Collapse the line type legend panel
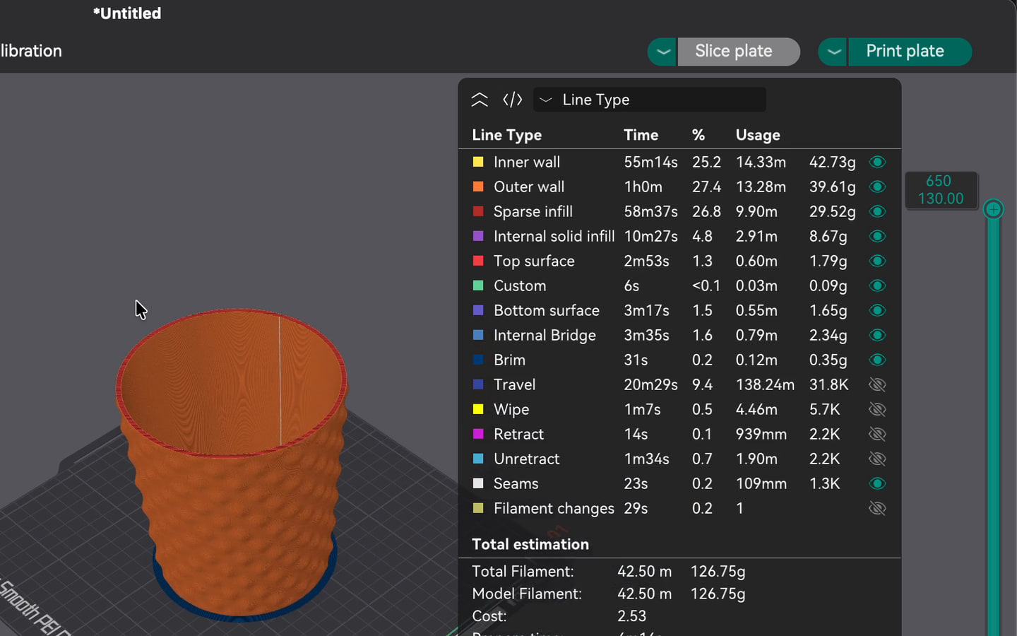 click(480, 100)
